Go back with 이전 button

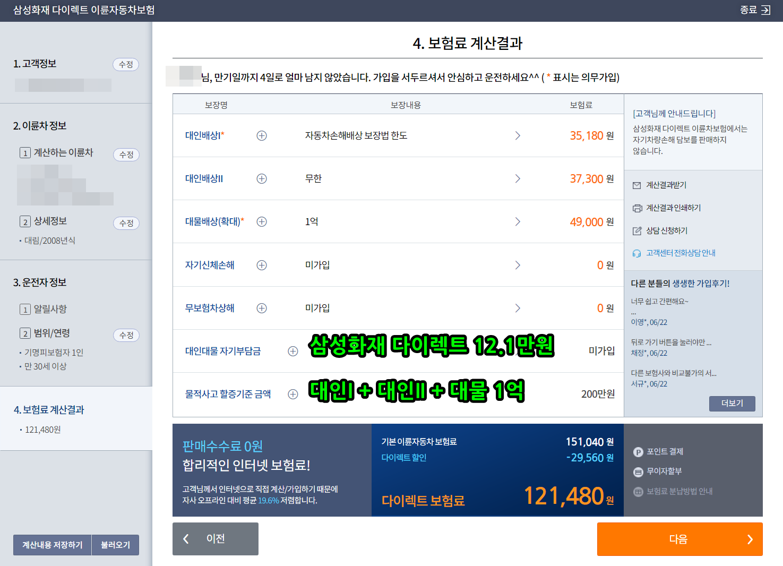pyautogui.click(x=216, y=539)
